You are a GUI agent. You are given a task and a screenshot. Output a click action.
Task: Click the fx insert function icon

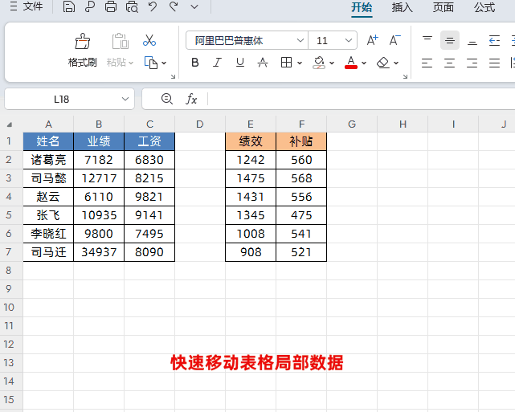191,99
